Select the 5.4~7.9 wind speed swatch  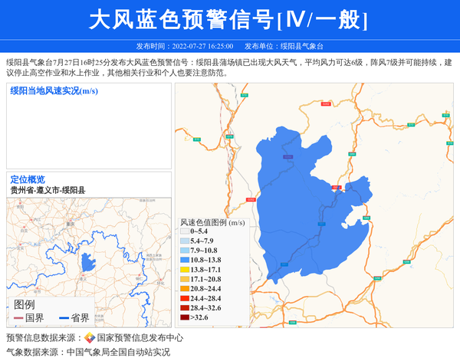click(184, 241)
